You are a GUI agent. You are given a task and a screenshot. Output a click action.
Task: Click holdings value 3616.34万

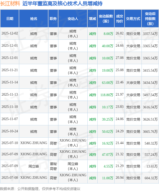pos(150,107)
